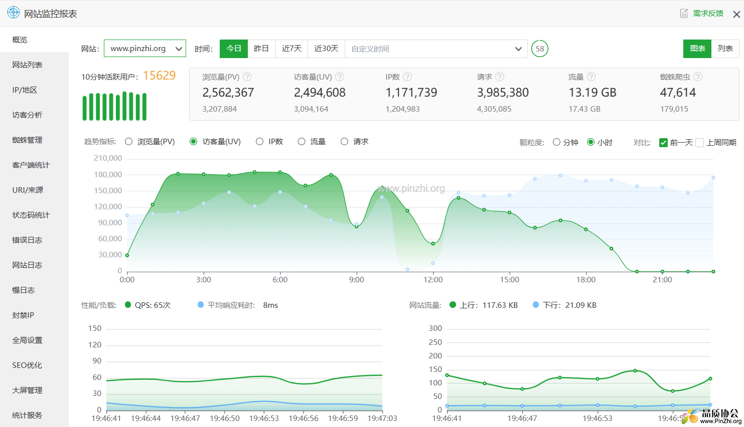Click the spider crawler value 47,614
The image size is (744, 427).
click(x=678, y=93)
